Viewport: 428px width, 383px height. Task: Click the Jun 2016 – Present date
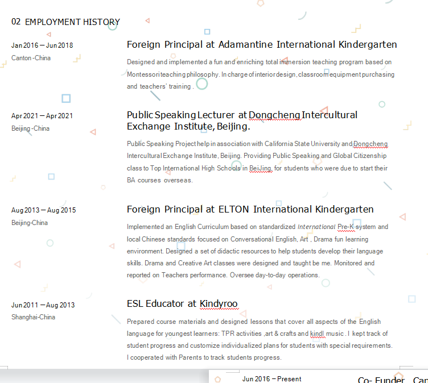coord(271,378)
